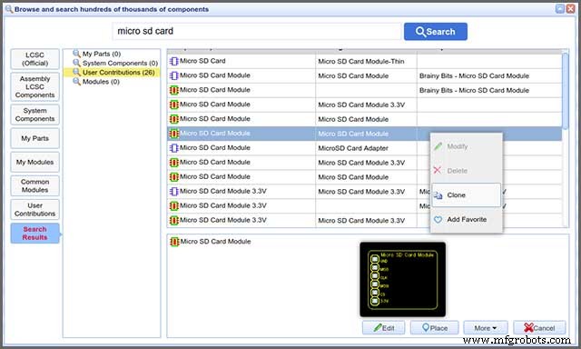
Task: Select the Search Results sidebar tab
Action: point(34,234)
